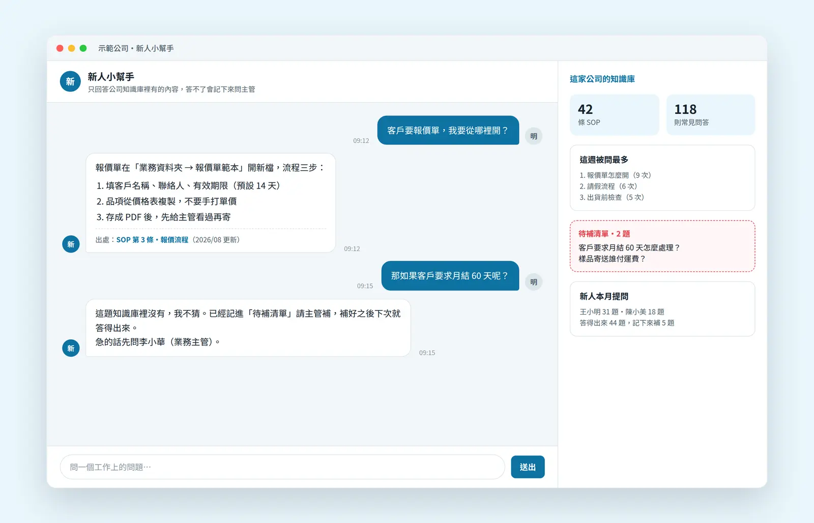Click the window title 示範公司・新人小幫手

click(x=136, y=48)
